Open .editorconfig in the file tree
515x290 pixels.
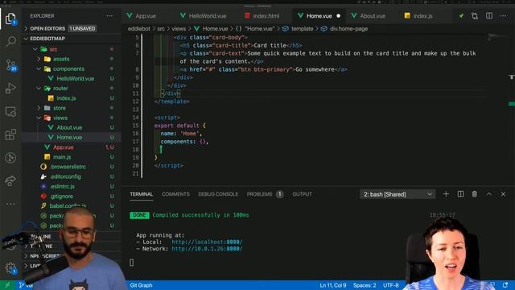[65, 176]
